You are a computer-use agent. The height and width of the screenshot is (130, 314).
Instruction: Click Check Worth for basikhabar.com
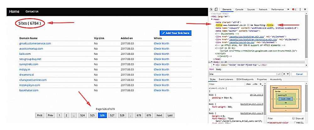[161, 90]
